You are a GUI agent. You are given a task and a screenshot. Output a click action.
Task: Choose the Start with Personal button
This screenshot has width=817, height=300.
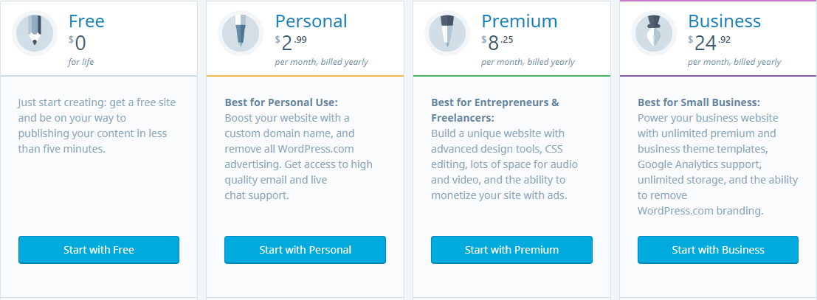pos(306,250)
